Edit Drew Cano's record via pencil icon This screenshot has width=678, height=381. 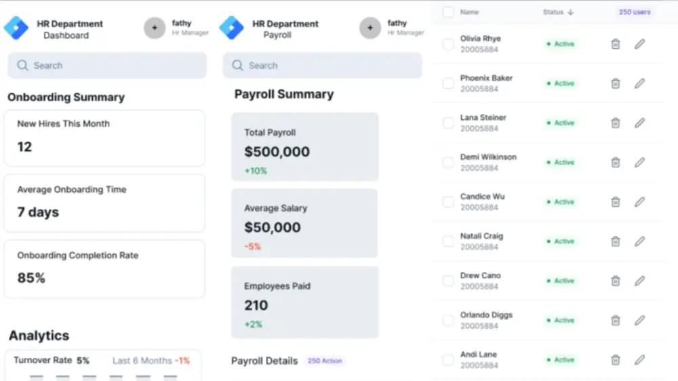[639, 281]
